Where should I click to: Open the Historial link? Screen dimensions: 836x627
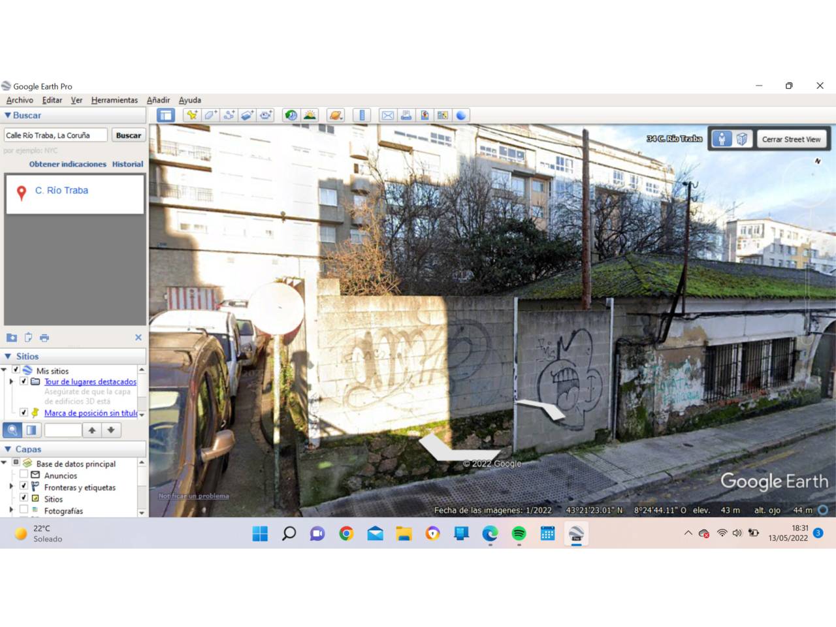(x=127, y=164)
